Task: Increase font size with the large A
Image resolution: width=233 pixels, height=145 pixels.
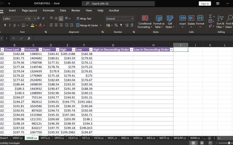Action: (39, 18)
